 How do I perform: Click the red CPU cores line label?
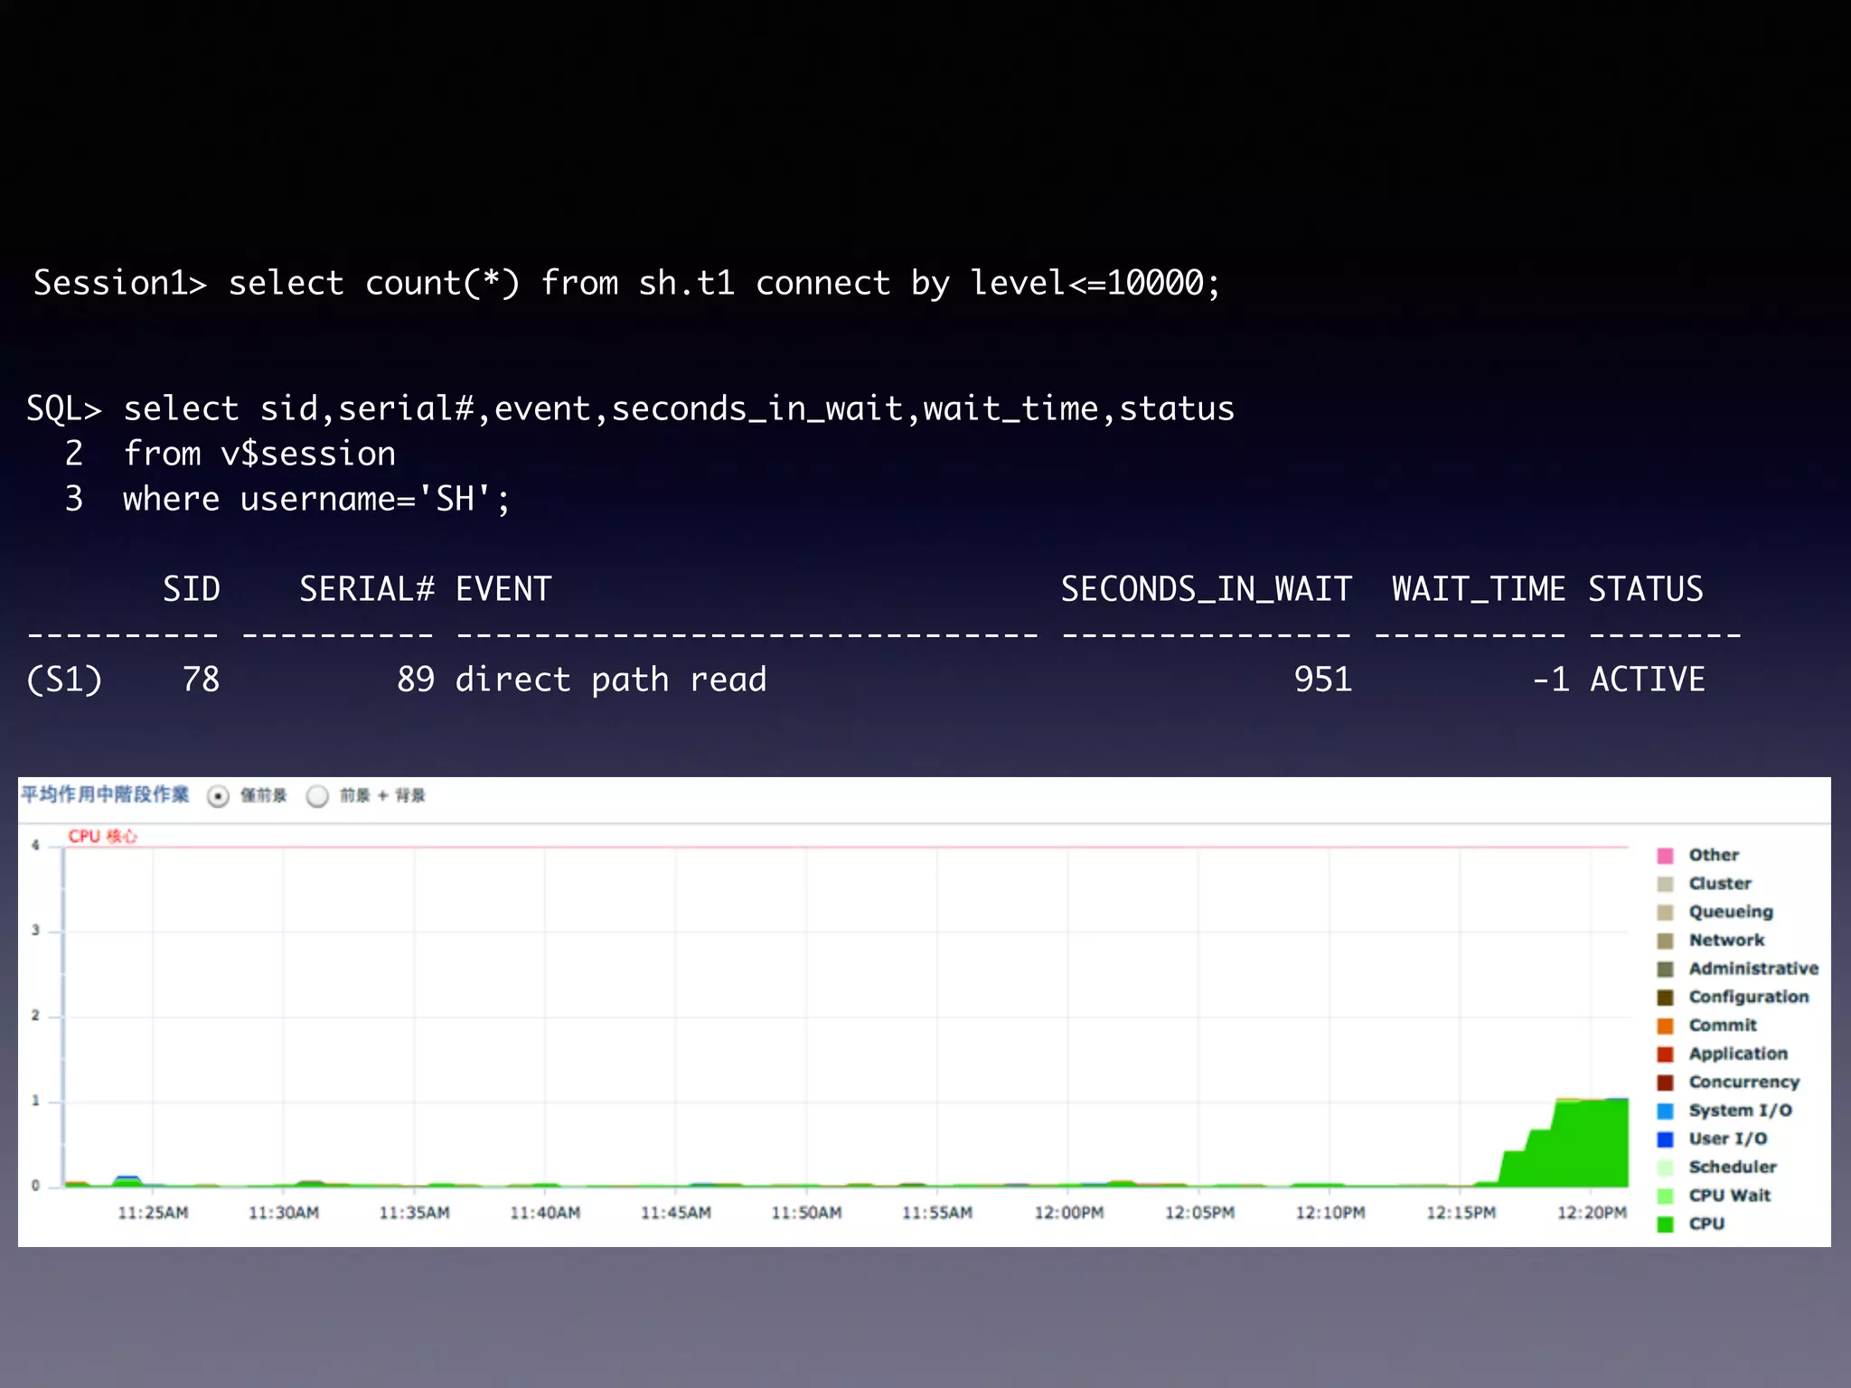point(103,837)
